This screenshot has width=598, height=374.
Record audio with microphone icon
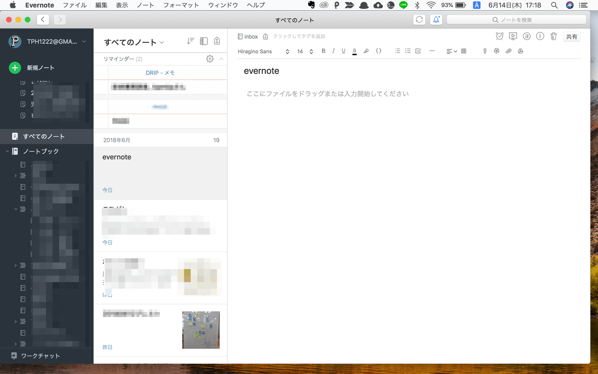[485, 51]
